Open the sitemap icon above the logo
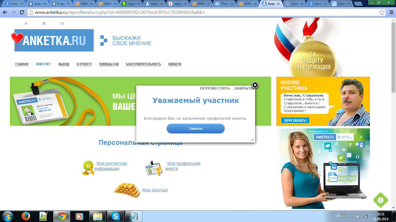 click(x=44, y=23)
